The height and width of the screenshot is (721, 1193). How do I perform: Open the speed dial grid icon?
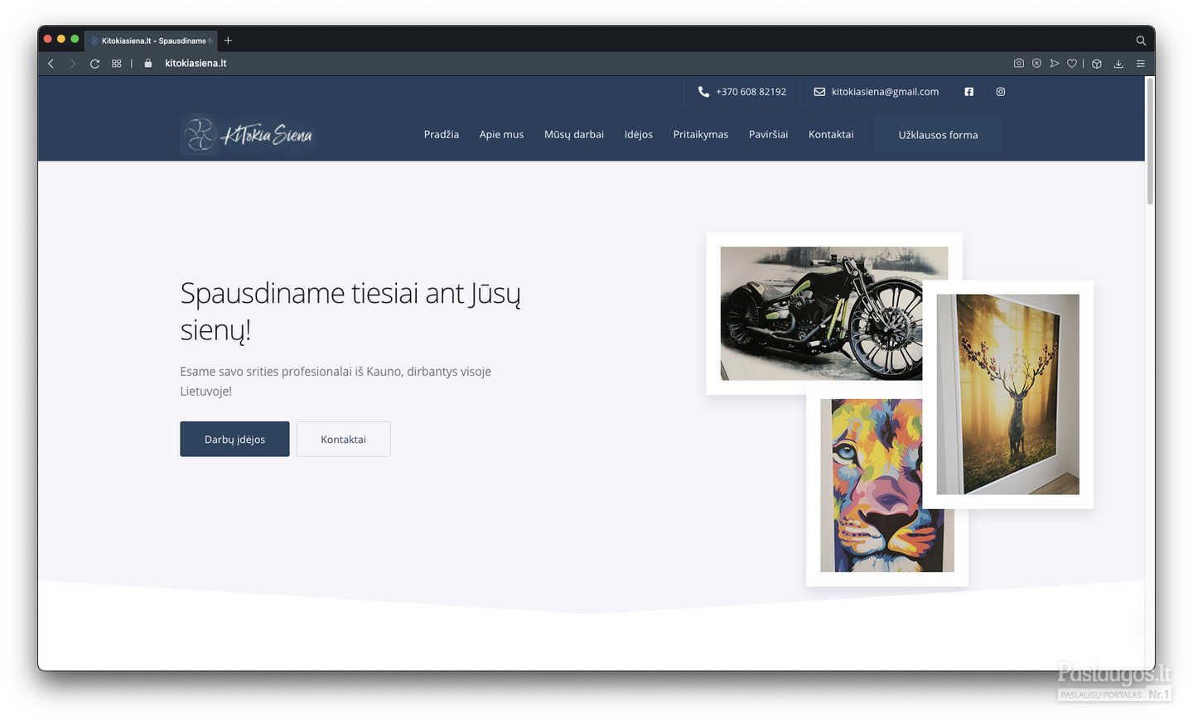tap(117, 64)
